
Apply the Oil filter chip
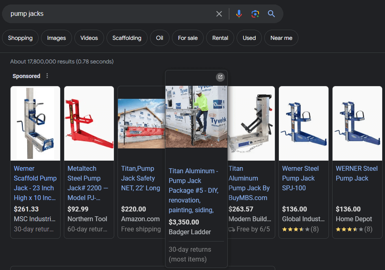coord(160,38)
